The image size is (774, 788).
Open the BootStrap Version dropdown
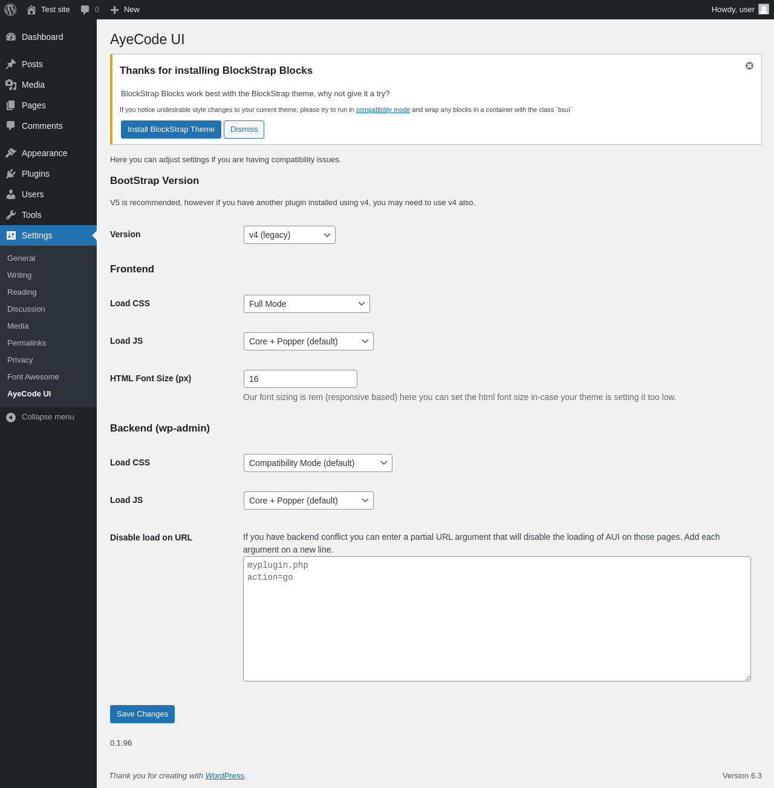coord(290,235)
